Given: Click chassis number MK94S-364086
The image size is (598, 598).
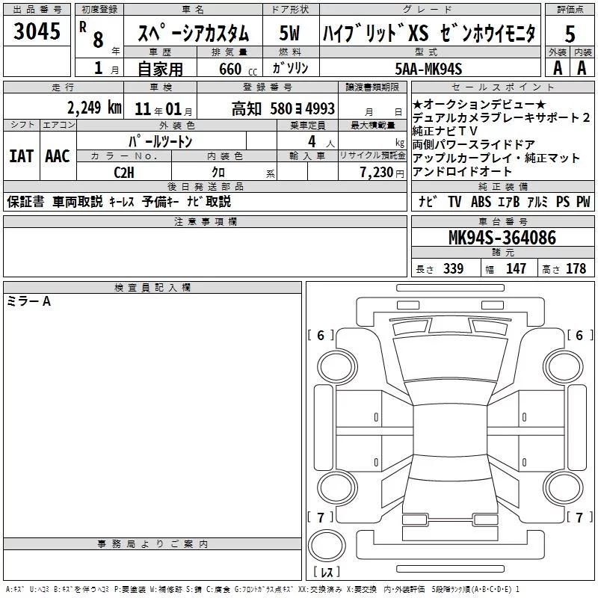Looking at the screenshot, I should (502, 238).
